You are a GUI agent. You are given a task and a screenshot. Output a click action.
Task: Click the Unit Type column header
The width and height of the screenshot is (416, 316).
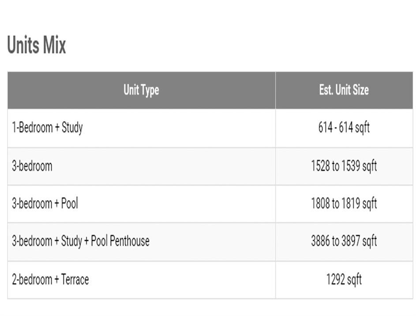click(x=141, y=90)
